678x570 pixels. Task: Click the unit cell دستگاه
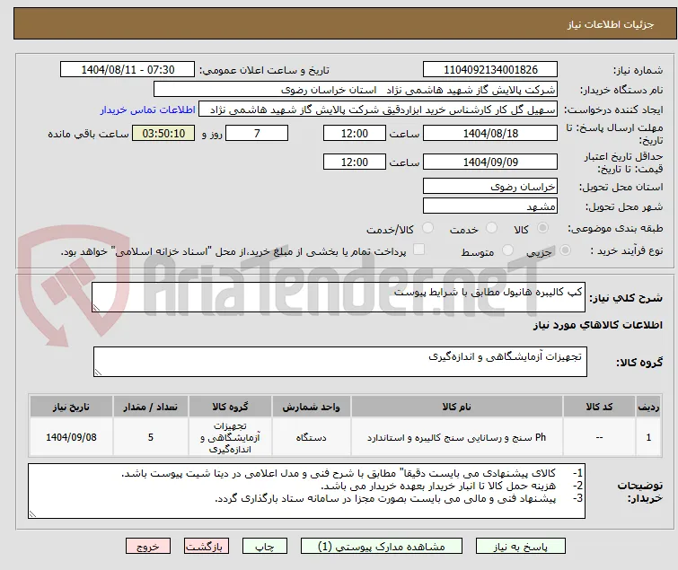pos(311,437)
